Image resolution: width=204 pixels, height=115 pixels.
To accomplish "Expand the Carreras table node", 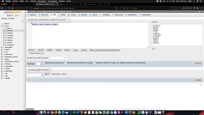I will (4, 33).
